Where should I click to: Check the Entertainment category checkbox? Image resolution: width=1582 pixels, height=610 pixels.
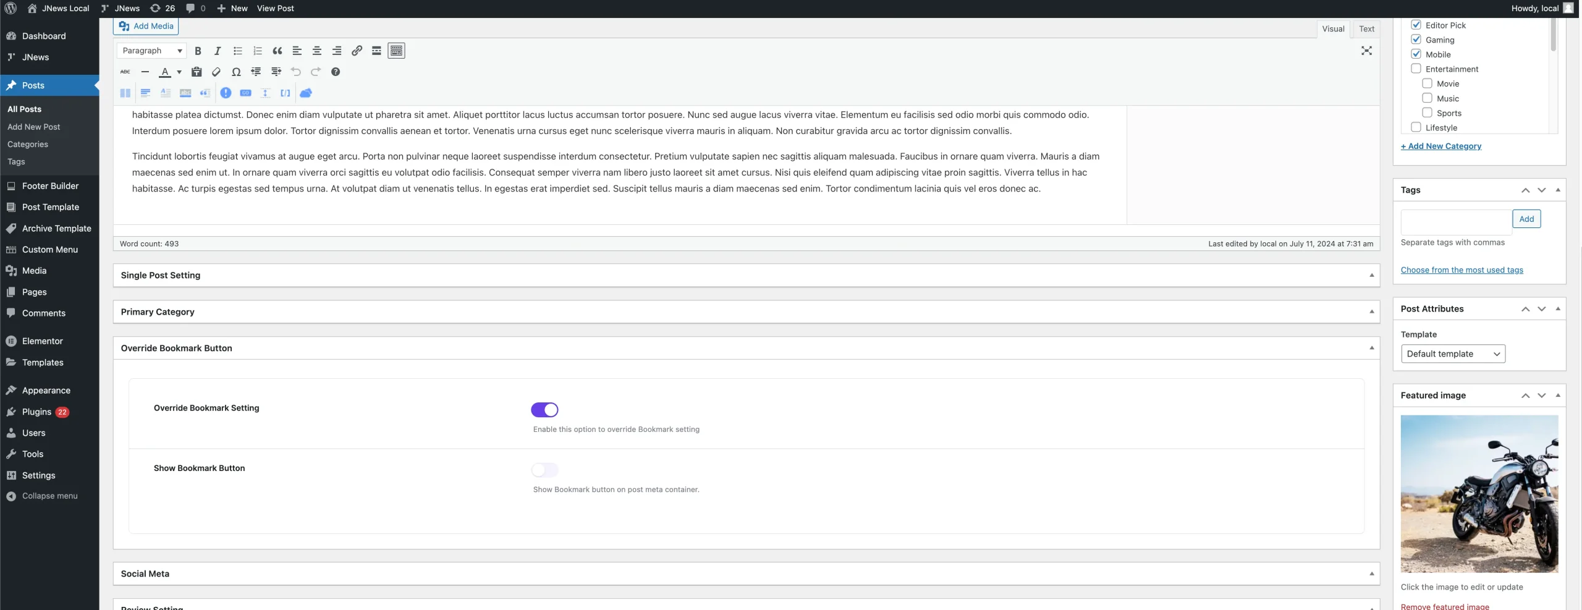click(1416, 69)
